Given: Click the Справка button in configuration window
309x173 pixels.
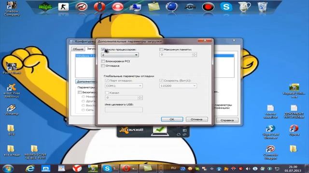Looking at the screenshot, I should click(x=227, y=120).
